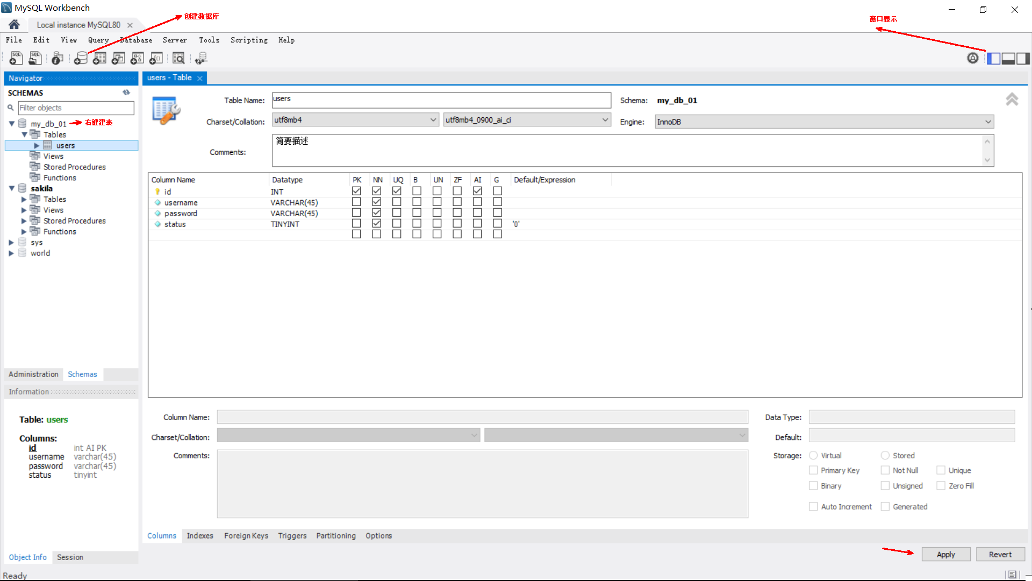The width and height of the screenshot is (1032, 581).
Task: Click the table editor wrench icon
Action: (166, 110)
